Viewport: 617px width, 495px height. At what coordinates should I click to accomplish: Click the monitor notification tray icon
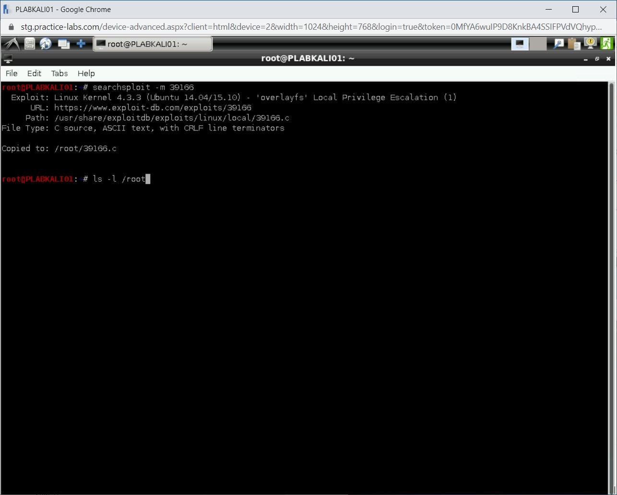point(590,44)
